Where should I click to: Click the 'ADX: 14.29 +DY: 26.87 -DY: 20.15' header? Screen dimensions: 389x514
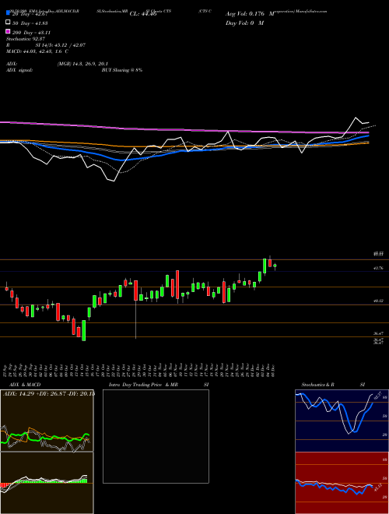tap(48, 394)
